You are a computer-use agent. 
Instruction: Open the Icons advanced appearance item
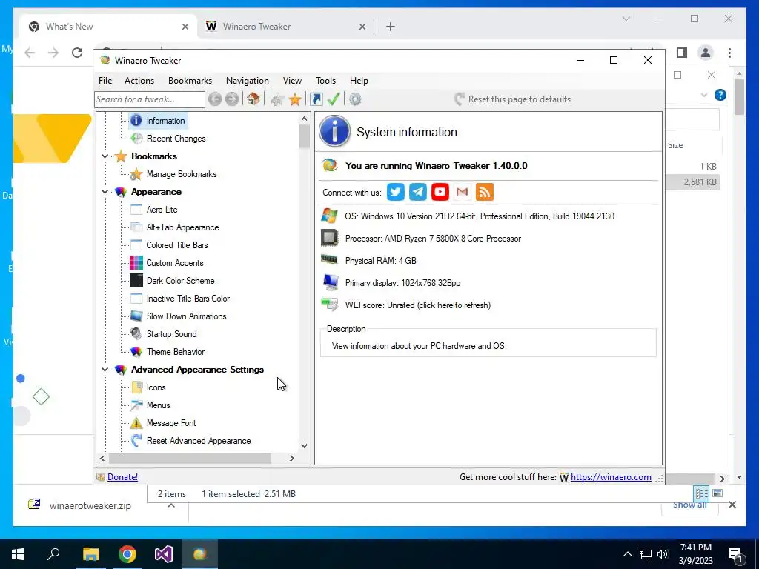point(156,387)
